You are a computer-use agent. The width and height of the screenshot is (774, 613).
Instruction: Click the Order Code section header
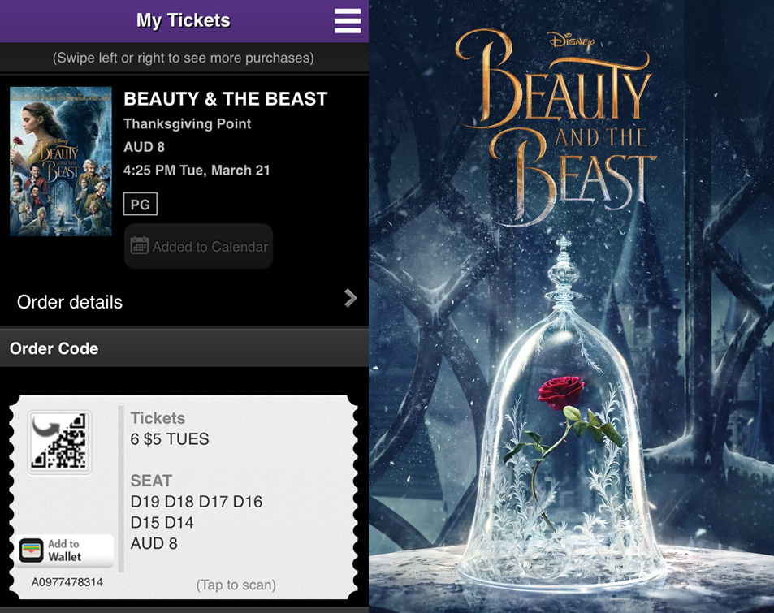54,348
